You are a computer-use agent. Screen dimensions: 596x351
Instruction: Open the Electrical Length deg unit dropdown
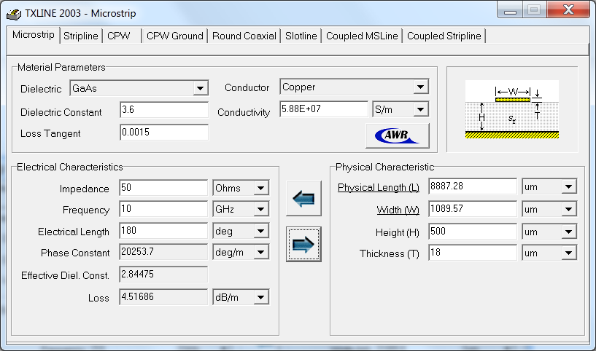tap(260, 231)
